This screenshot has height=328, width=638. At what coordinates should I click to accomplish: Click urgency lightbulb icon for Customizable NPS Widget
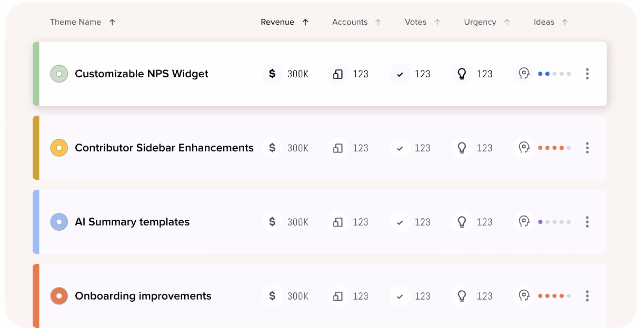[462, 74]
